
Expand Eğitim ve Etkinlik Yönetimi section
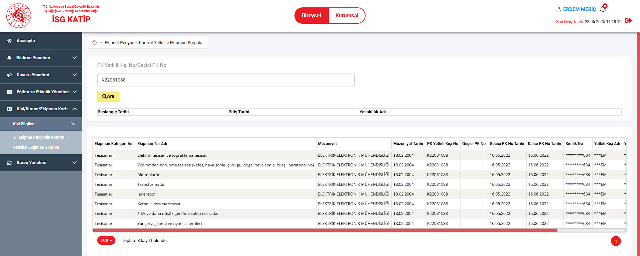41,92
